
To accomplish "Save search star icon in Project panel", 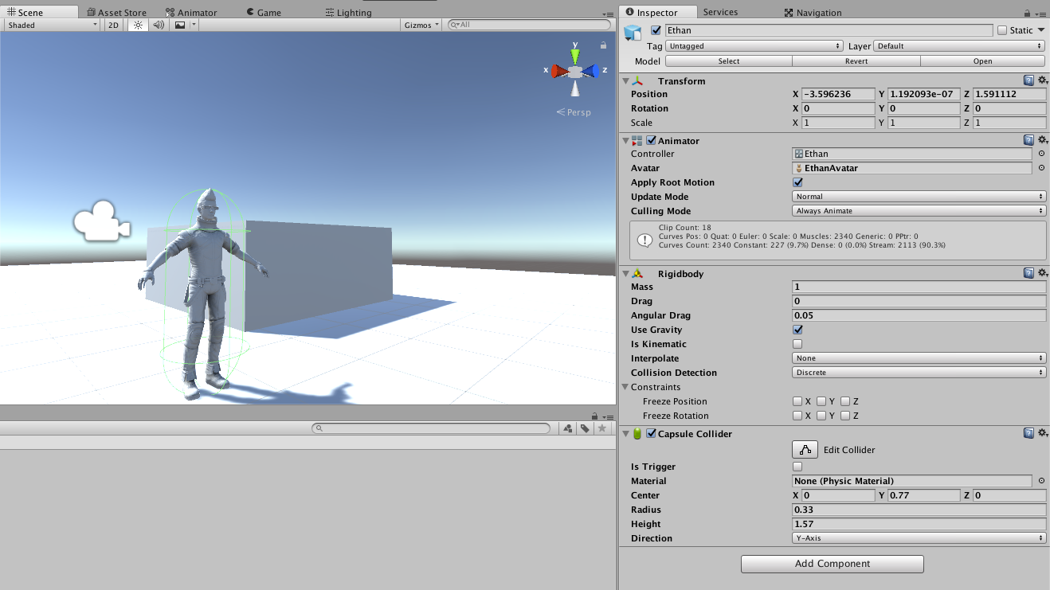I will [602, 428].
